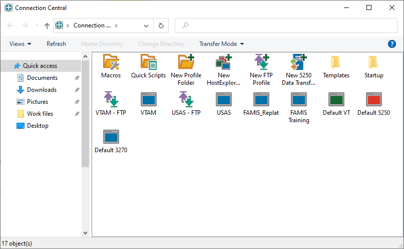404x249 pixels.
Task: Click the navigation pane scrollbar thumb
Action: pos(85,114)
